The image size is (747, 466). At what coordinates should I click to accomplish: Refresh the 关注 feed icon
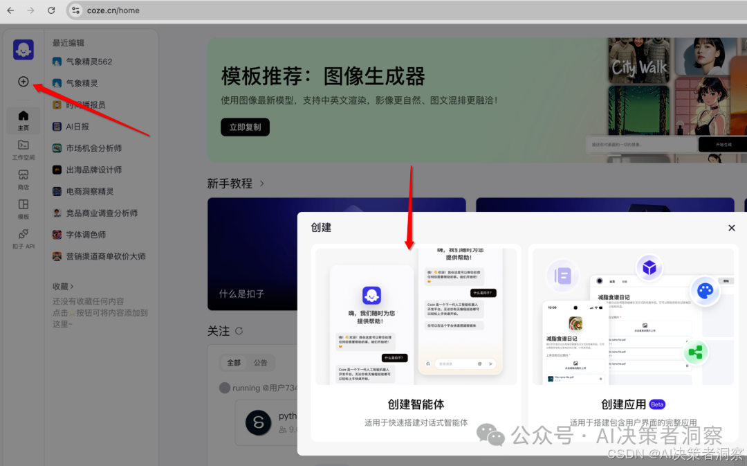pyautogui.click(x=239, y=331)
